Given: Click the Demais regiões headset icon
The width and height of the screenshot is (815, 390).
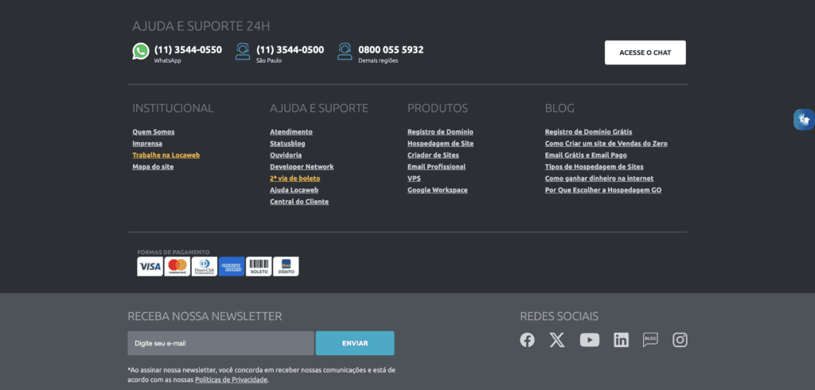Looking at the screenshot, I should tap(345, 52).
